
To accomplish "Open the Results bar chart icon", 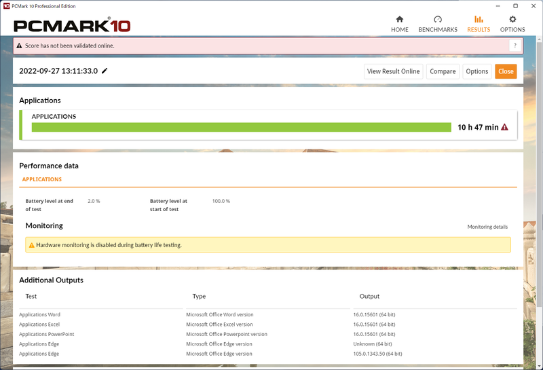I will pyautogui.click(x=479, y=20).
